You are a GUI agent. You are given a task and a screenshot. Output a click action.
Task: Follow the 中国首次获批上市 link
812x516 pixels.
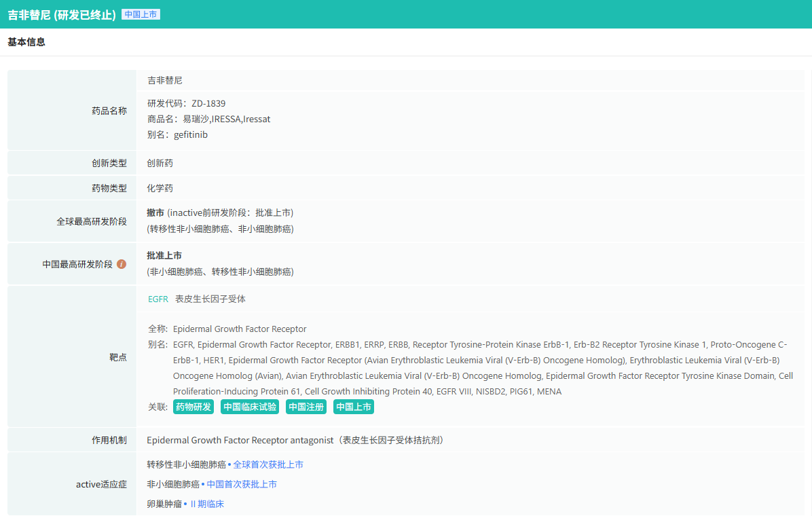click(241, 484)
